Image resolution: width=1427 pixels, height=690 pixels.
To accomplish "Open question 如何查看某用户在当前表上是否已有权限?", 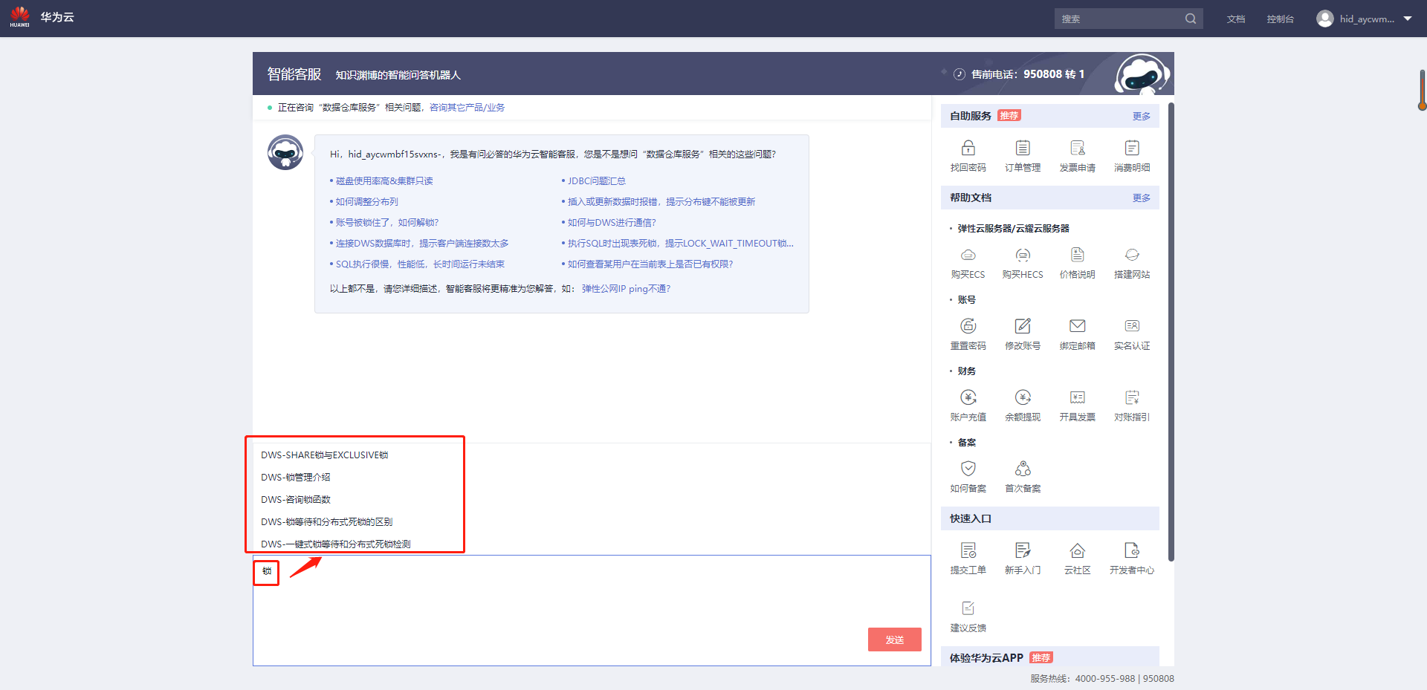I will pyautogui.click(x=650, y=264).
